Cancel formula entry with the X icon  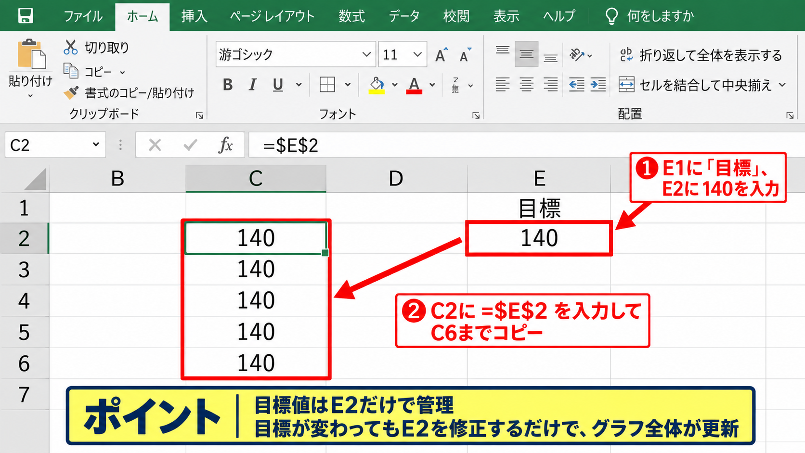pos(155,144)
